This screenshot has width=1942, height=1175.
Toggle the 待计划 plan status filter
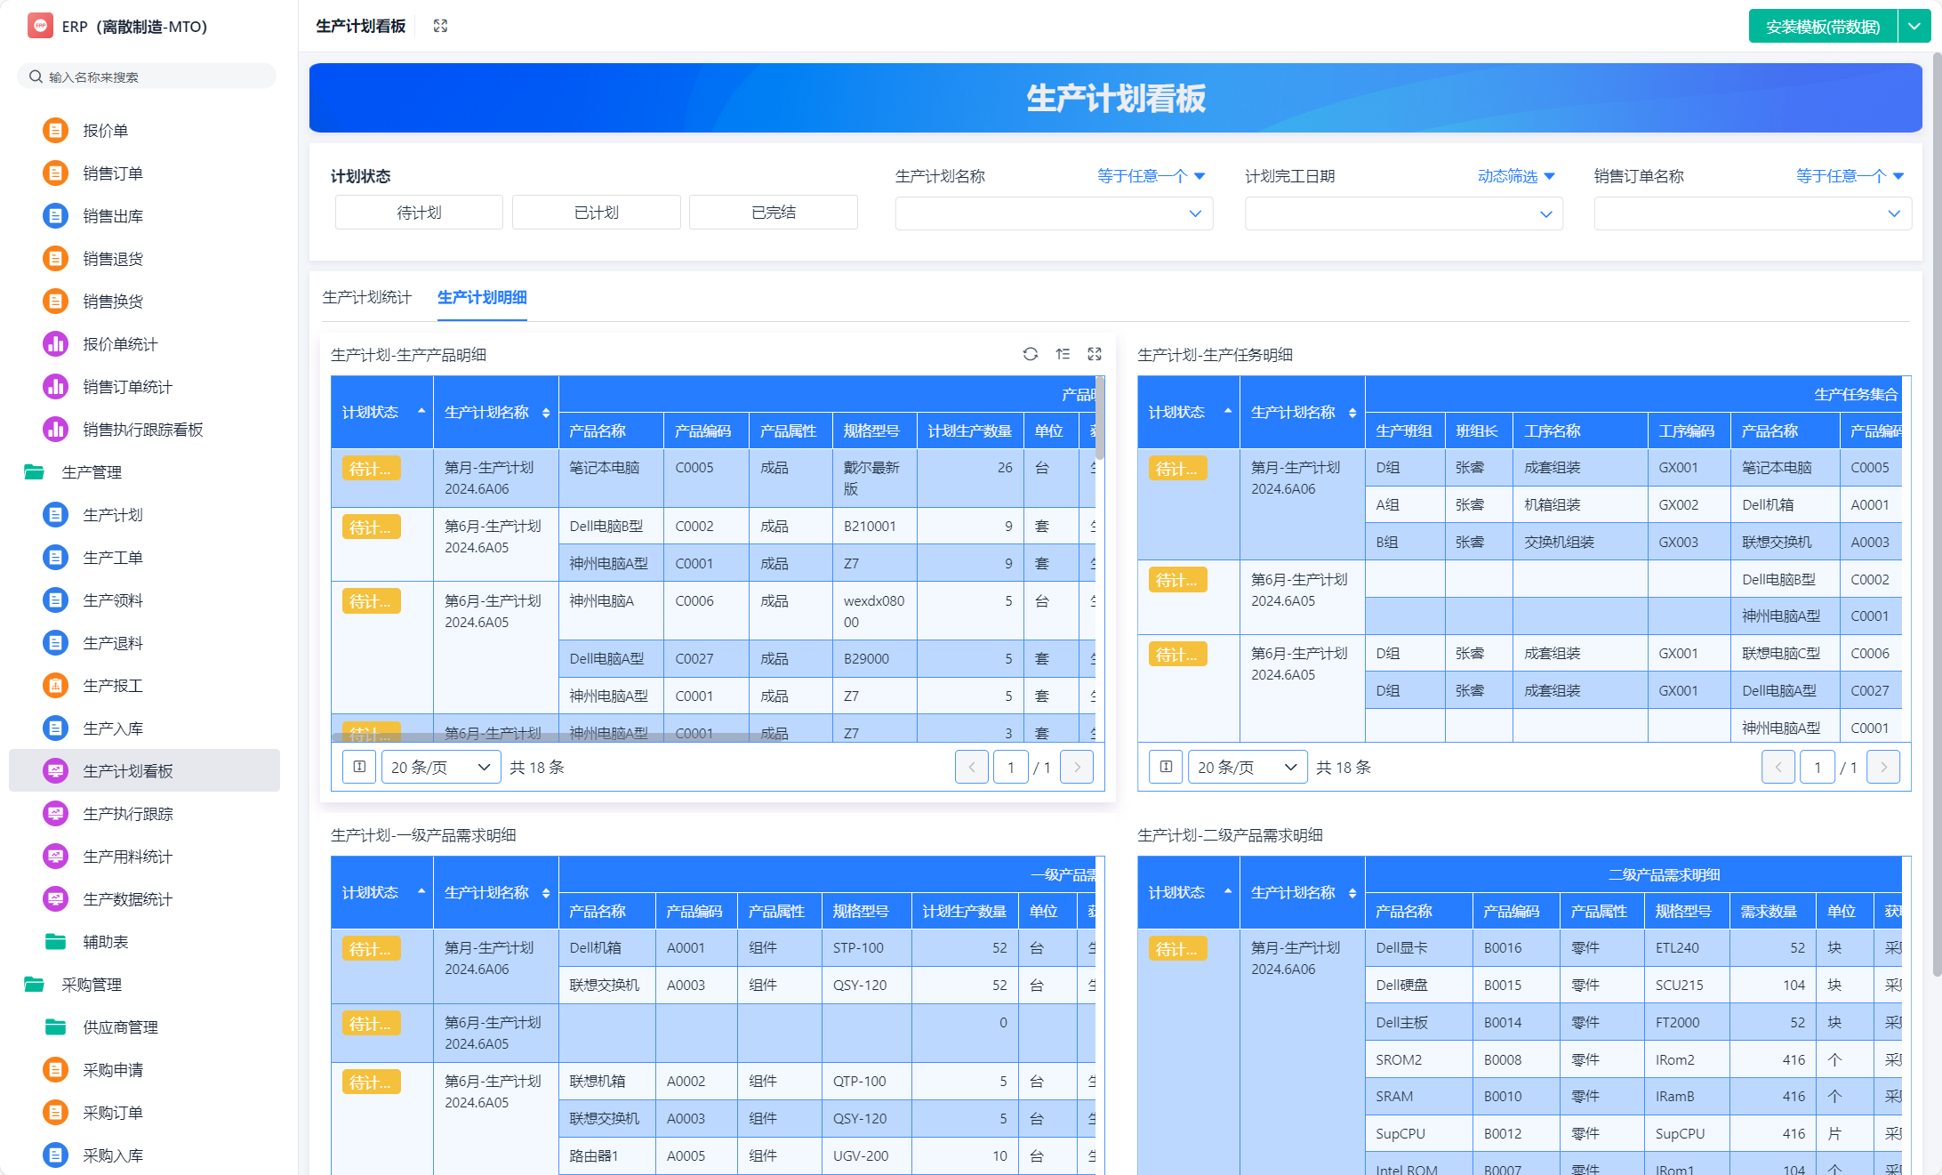tap(418, 212)
